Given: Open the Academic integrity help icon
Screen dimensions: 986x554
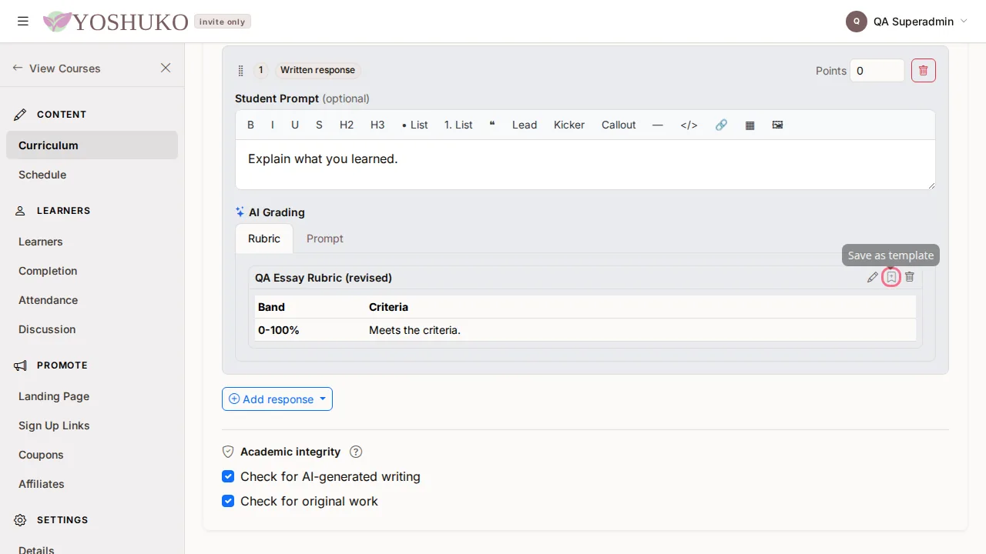Looking at the screenshot, I should 356,452.
